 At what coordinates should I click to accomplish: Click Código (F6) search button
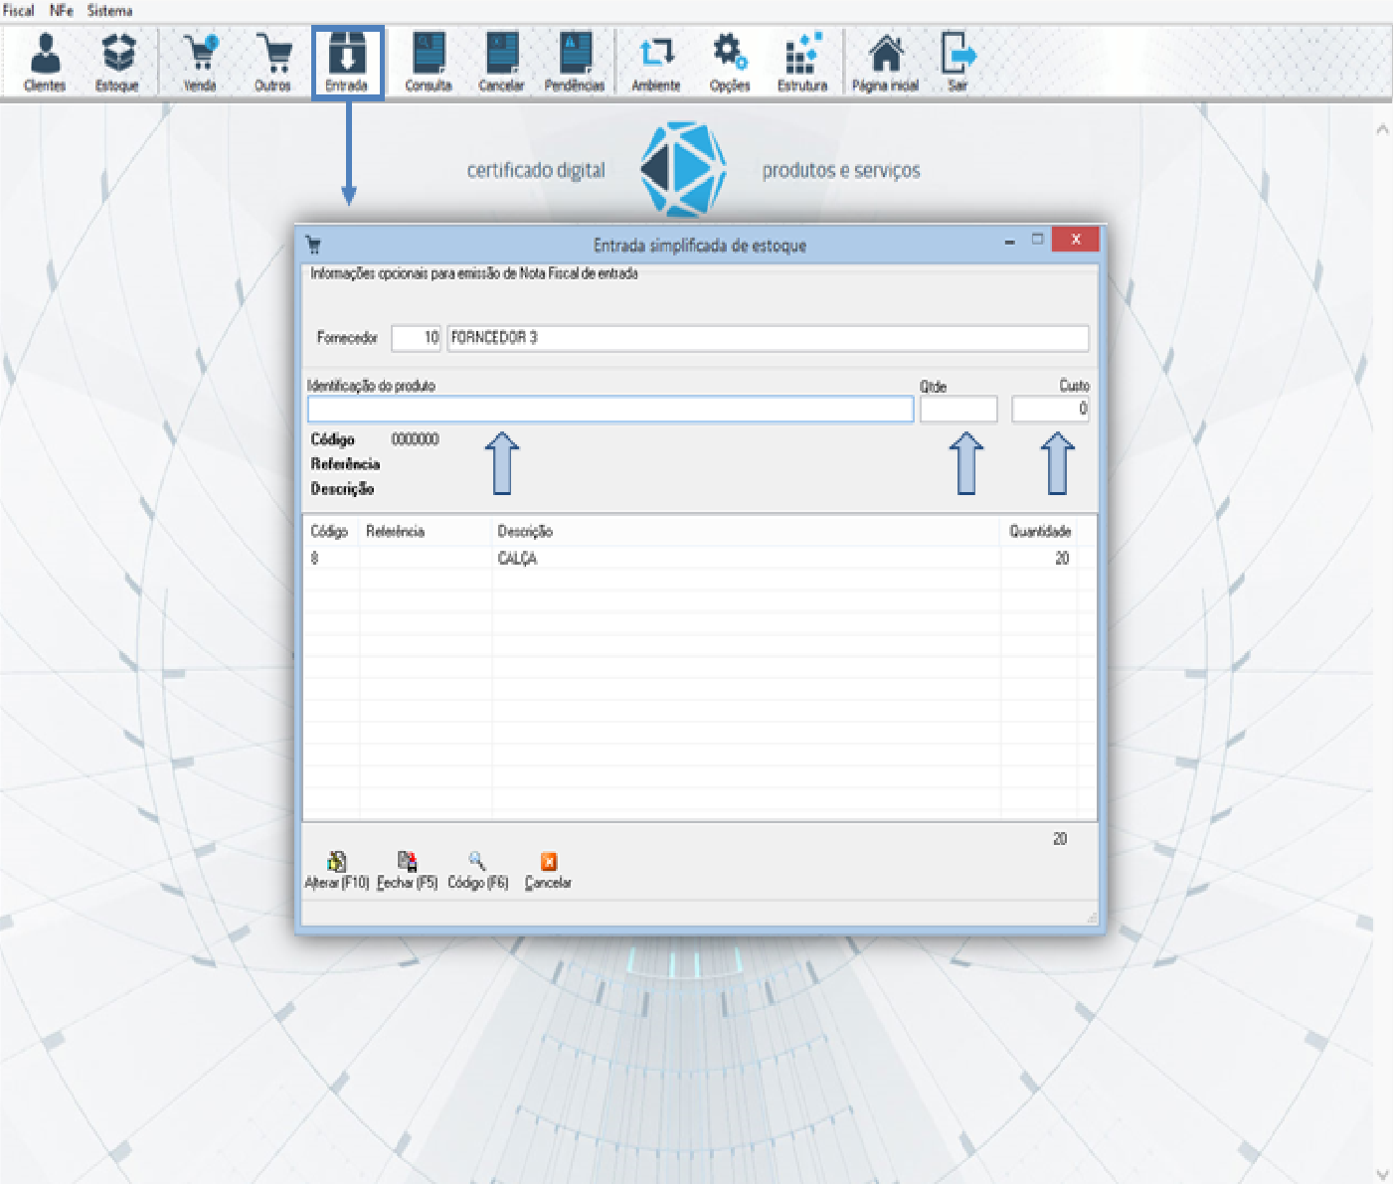(478, 871)
